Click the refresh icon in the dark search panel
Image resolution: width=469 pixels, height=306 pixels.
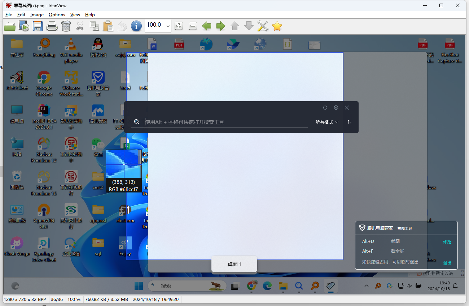(x=325, y=108)
